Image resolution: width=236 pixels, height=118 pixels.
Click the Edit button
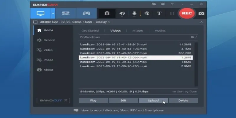tap(123, 100)
